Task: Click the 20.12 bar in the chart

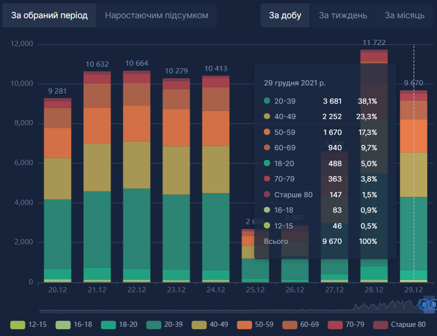Action: [x=58, y=192]
